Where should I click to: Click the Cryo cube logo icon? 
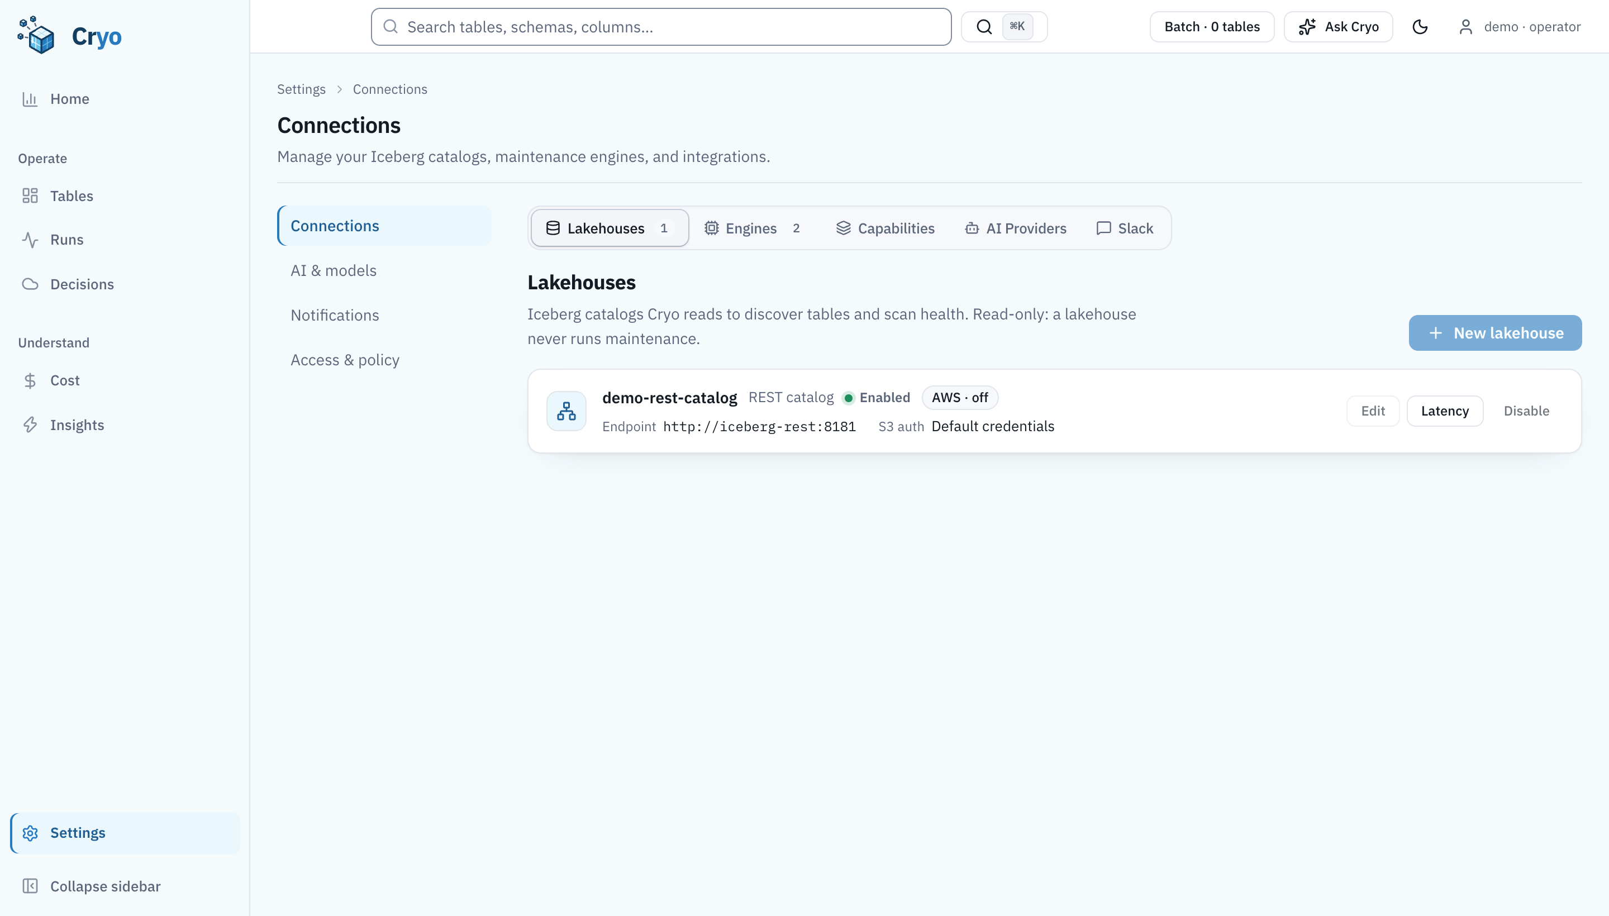click(36, 35)
